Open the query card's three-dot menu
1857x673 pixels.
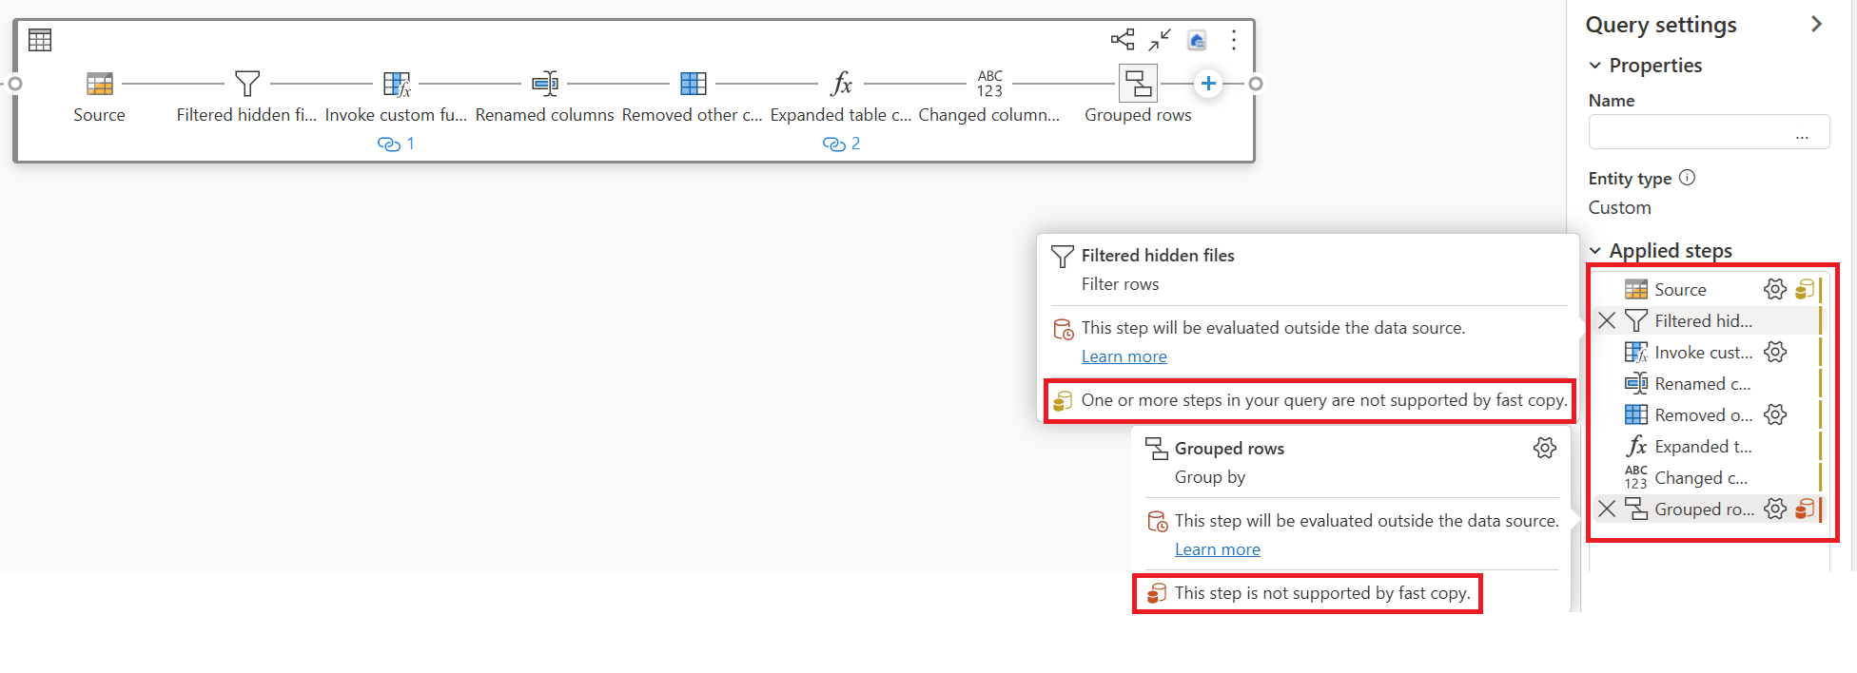(x=1234, y=40)
